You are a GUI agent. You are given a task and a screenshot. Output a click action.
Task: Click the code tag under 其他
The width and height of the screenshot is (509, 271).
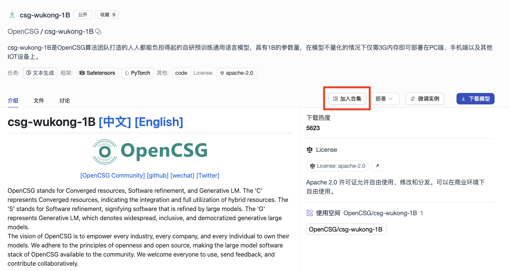tap(181, 73)
